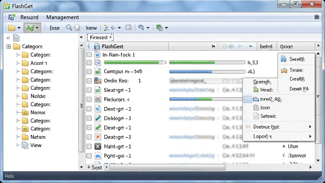
Task: Select the green progress bar of the second row
Action: point(134,62)
